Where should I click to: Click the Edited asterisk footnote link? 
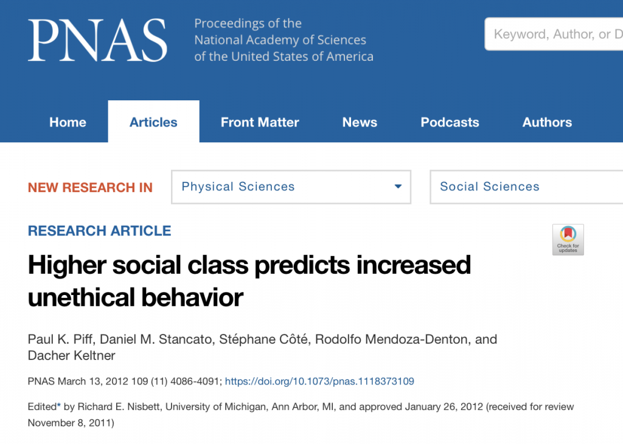(x=59, y=405)
